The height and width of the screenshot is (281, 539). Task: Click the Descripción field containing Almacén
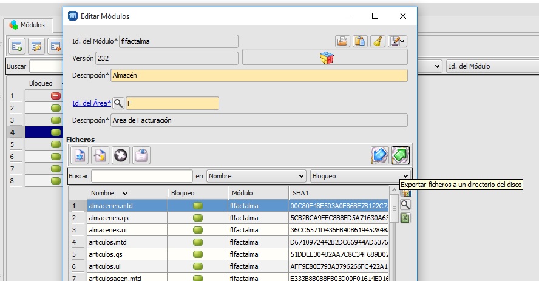(x=259, y=75)
